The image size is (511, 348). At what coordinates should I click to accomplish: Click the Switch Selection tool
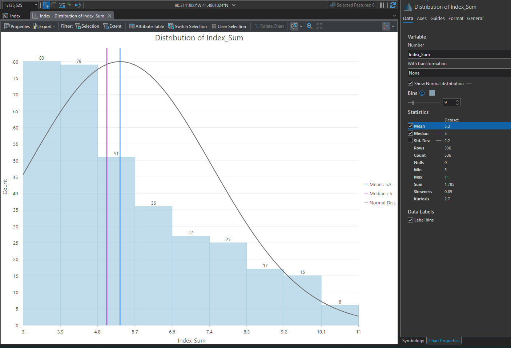(x=188, y=26)
